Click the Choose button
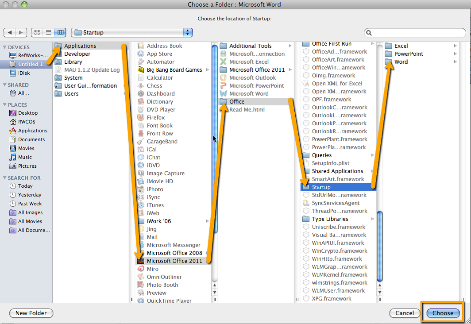The image size is (471, 324). (x=443, y=313)
